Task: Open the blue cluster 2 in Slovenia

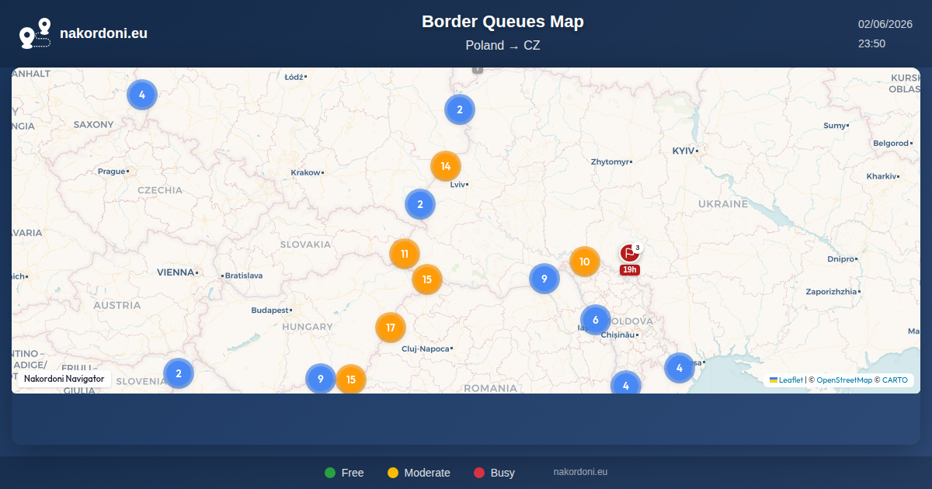Action: point(179,373)
